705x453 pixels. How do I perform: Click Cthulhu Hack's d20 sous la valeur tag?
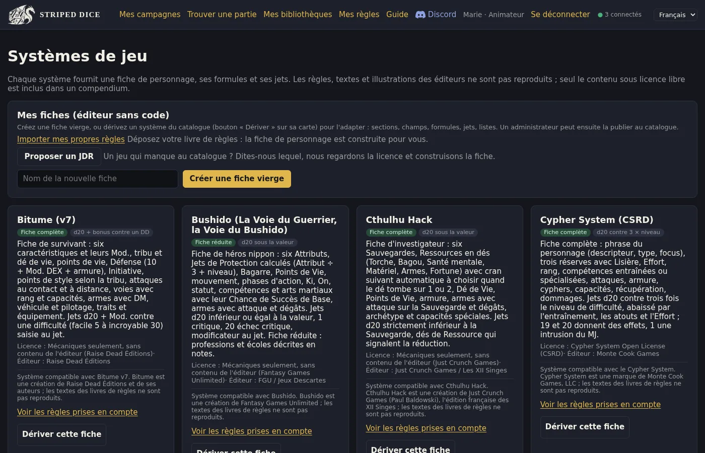(x=448, y=233)
